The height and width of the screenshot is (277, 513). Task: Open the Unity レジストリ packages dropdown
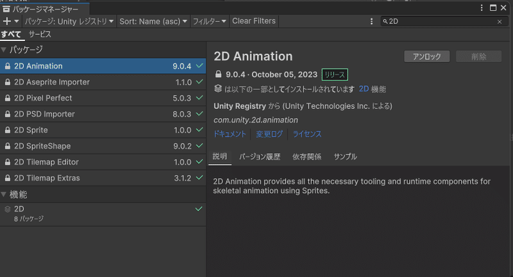click(69, 21)
